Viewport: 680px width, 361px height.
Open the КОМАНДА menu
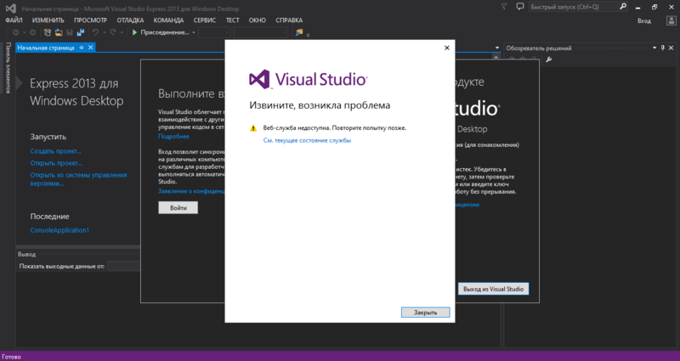pyautogui.click(x=168, y=20)
